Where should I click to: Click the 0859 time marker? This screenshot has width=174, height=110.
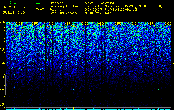coord(151,24)
